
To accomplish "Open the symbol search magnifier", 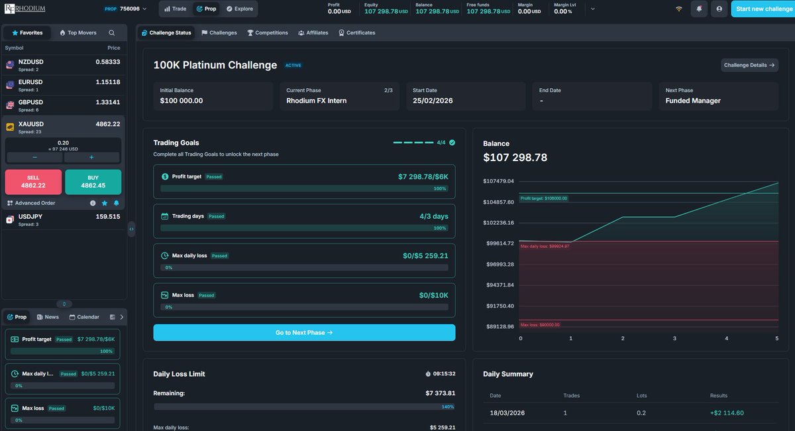I will [x=112, y=32].
